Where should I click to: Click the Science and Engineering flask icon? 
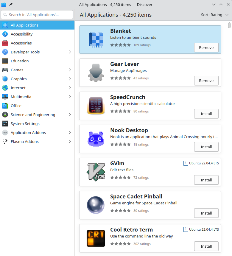point(5,115)
